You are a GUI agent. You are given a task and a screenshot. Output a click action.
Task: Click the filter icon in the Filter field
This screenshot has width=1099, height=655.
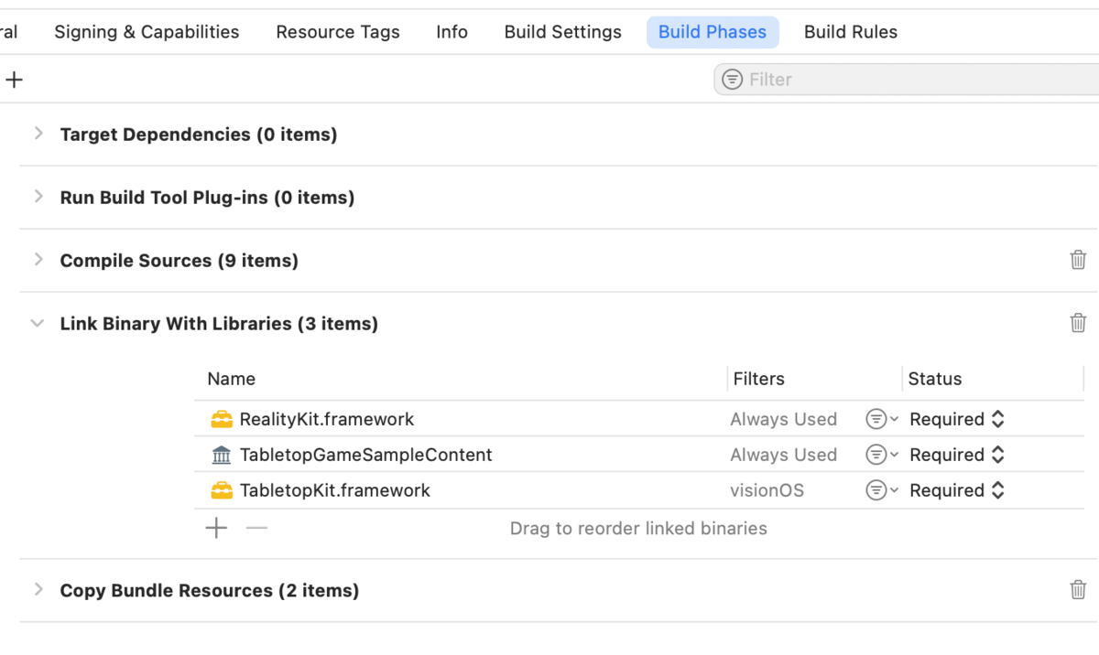(x=733, y=80)
